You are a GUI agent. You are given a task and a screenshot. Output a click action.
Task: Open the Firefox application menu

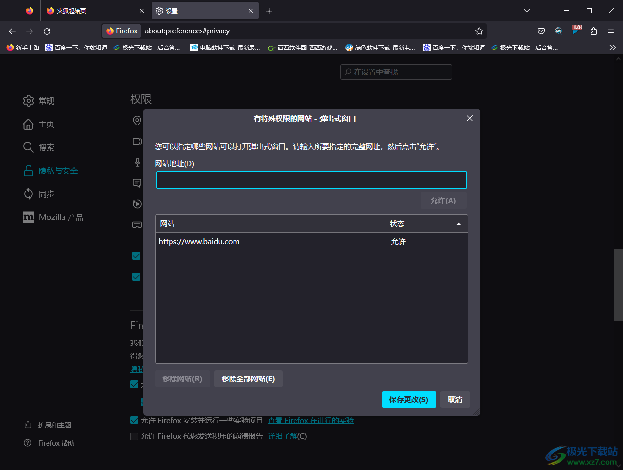[611, 31]
